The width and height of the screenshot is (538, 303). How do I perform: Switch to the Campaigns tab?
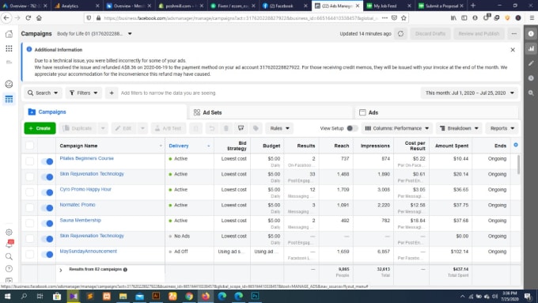coord(105,112)
